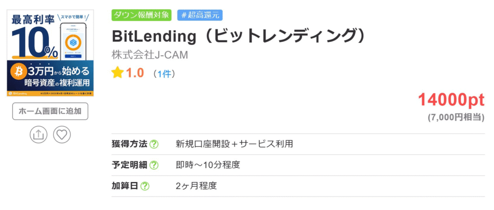Toggle the heart favorite icon
Viewport: 494px width, 210px height.
click(62, 134)
